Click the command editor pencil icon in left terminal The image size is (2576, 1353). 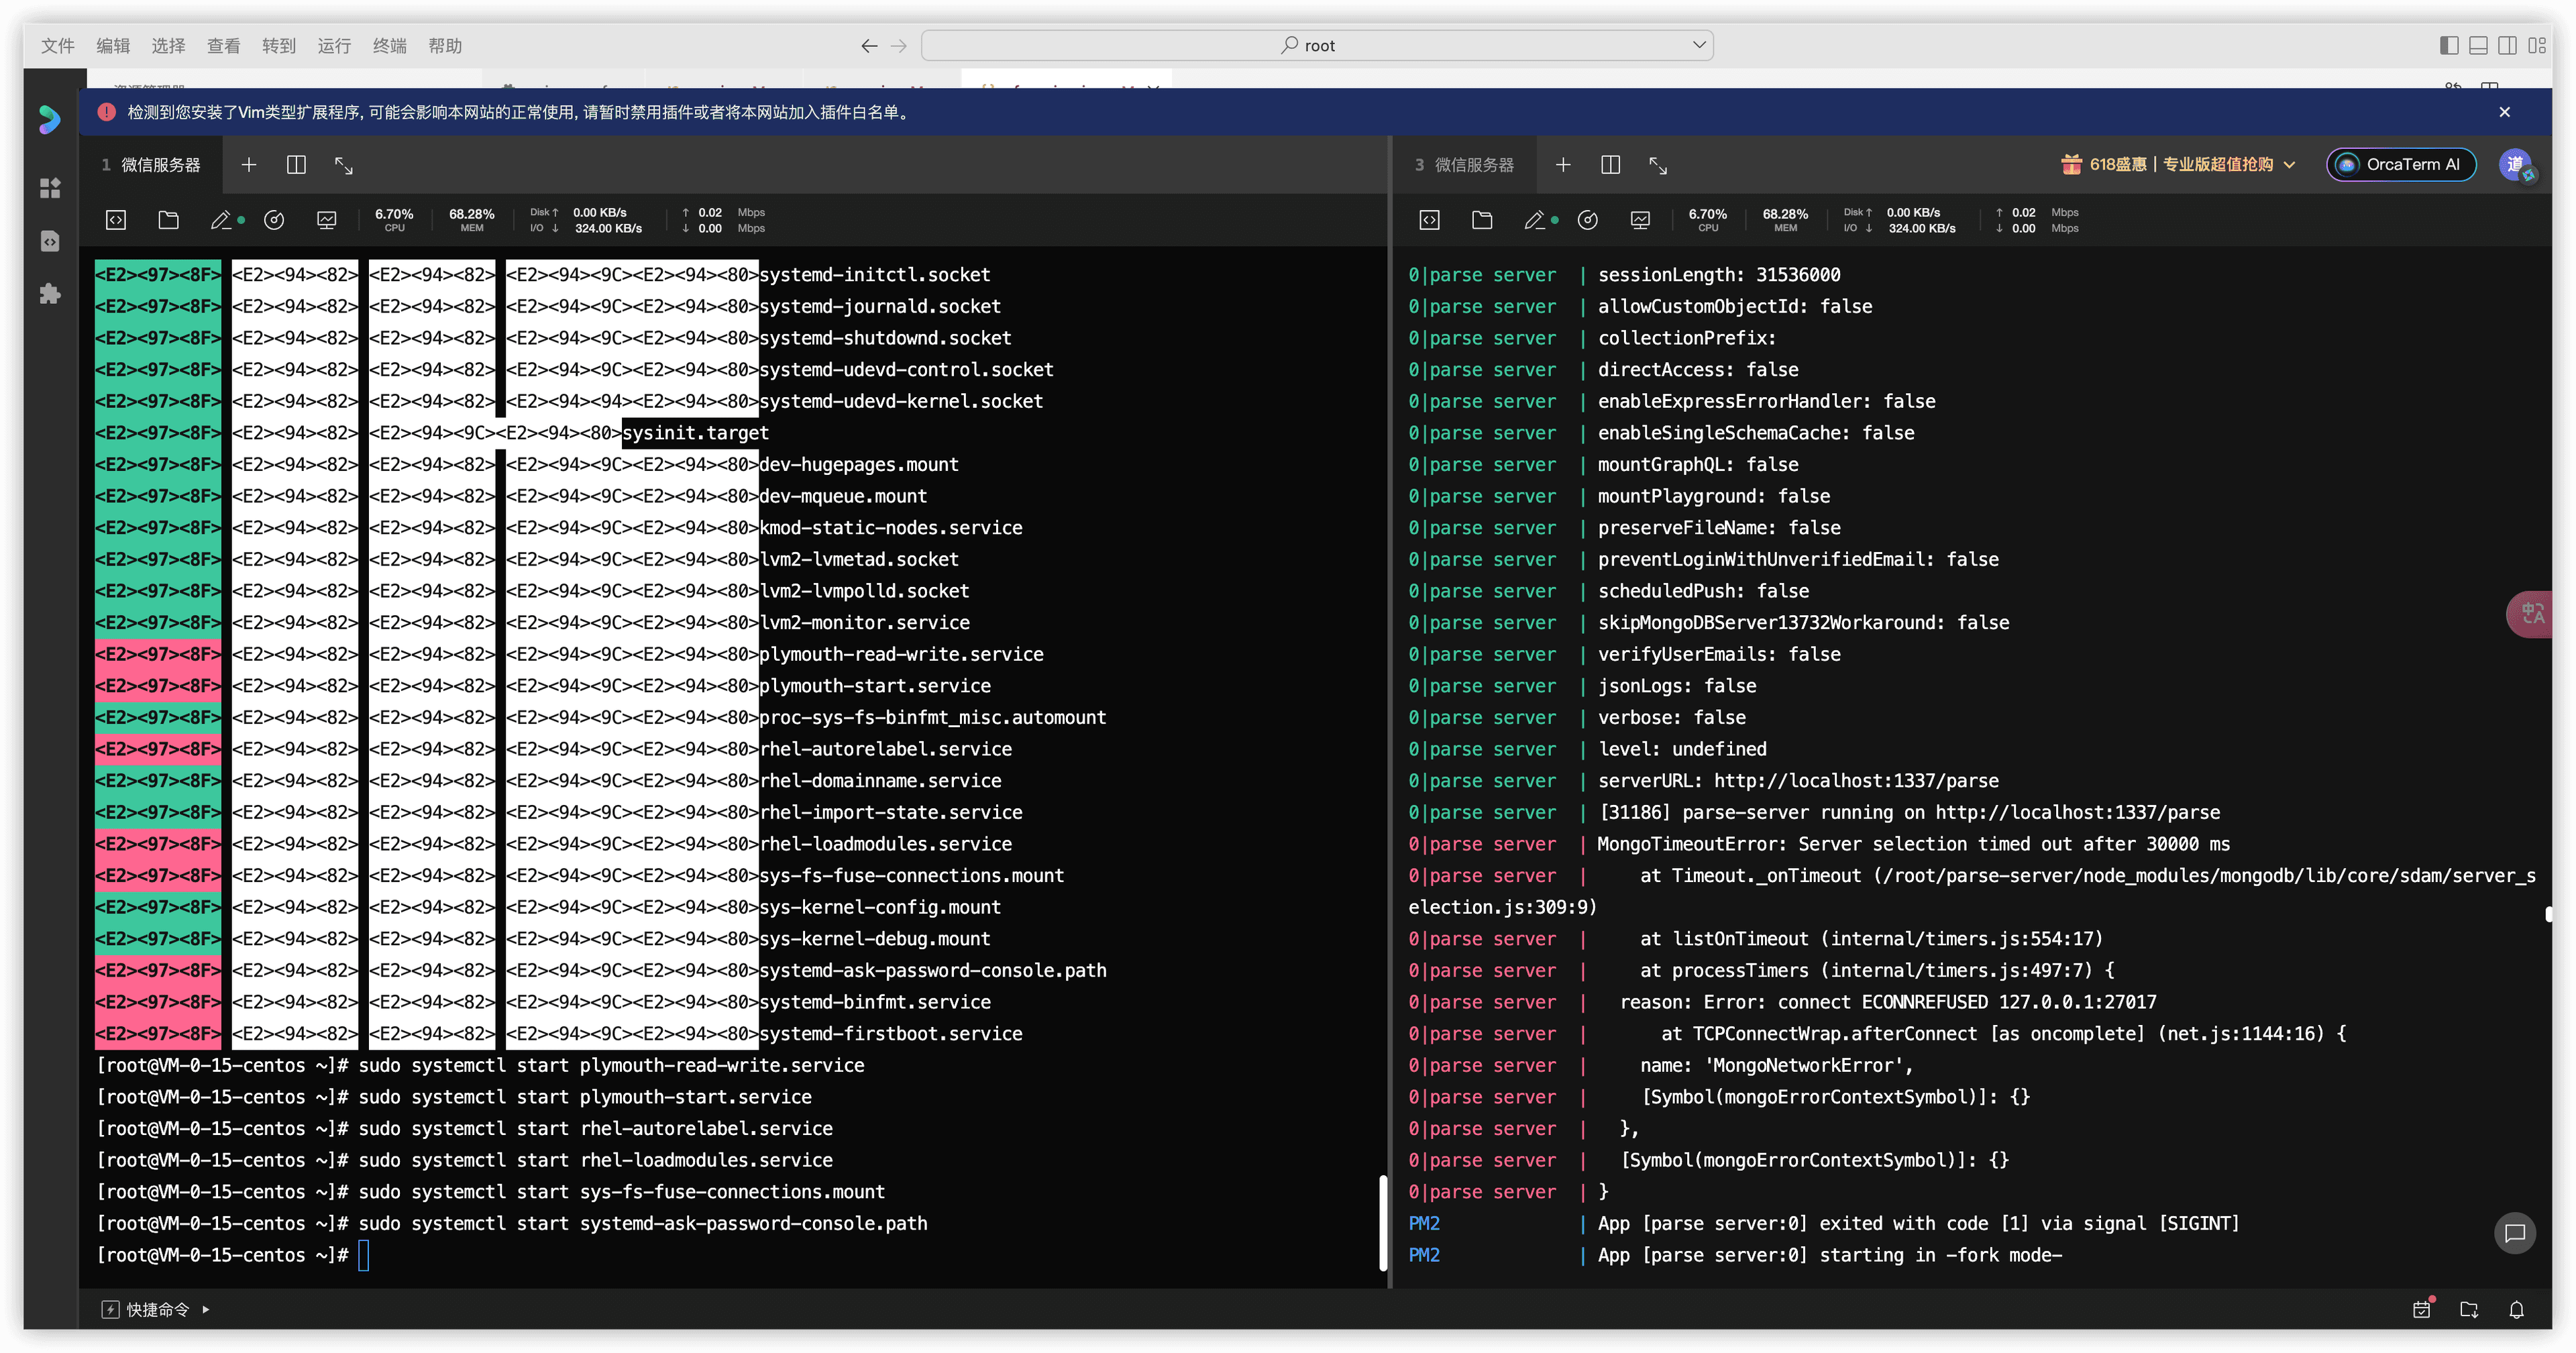pos(221,220)
